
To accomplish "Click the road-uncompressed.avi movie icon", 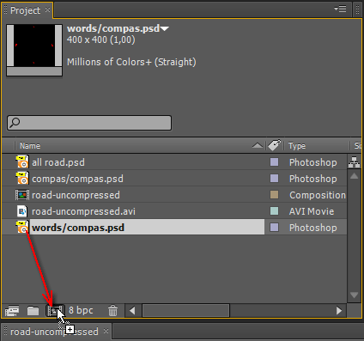I will coord(22,211).
